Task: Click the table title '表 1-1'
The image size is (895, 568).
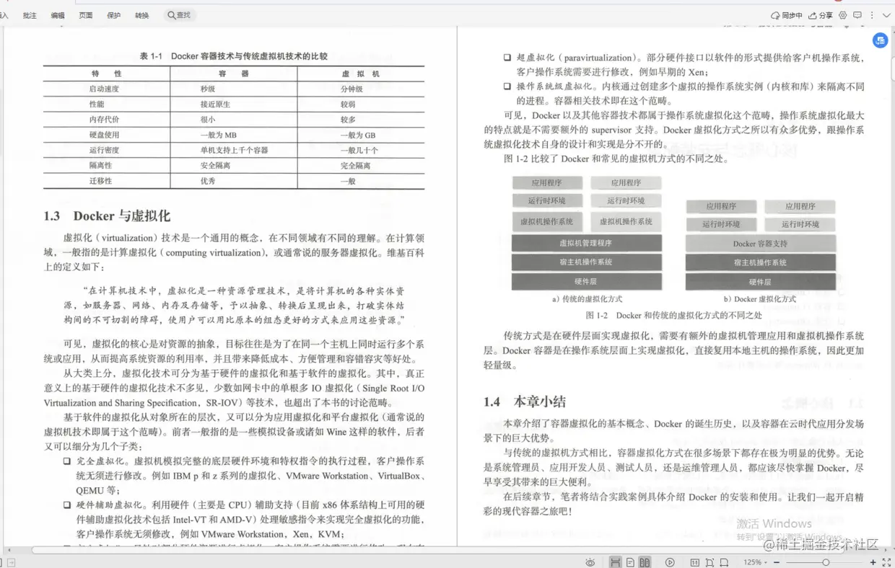Action: [x=151, y=56]
